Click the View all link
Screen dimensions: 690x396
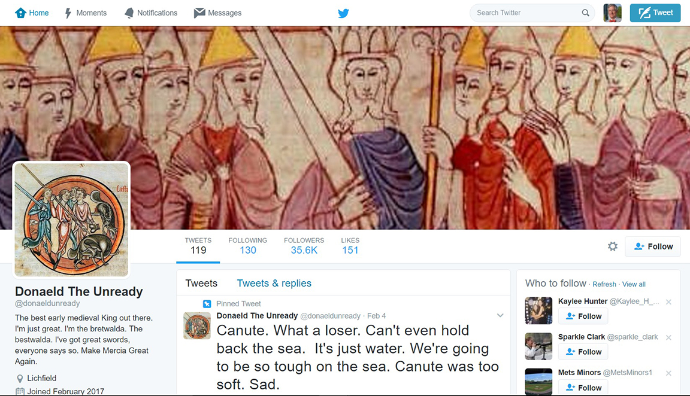coord(634,284)
